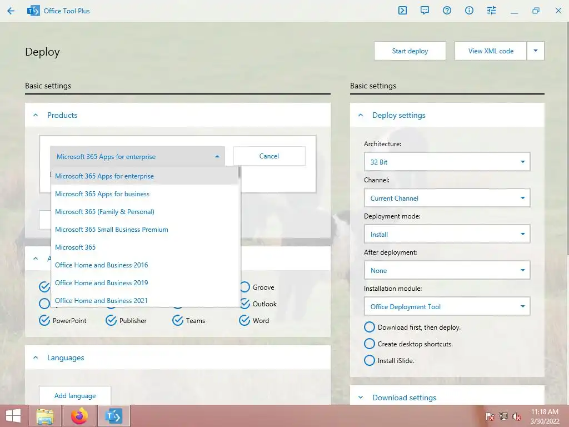This screenshot has height=427, width=569.
Task: Open the dropdown arrow beside View XML code
Action: (x=536, y=51)
